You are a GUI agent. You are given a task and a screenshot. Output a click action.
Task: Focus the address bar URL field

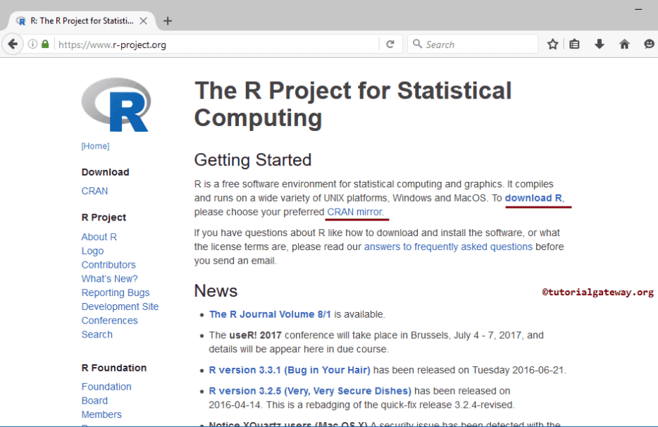218,44
